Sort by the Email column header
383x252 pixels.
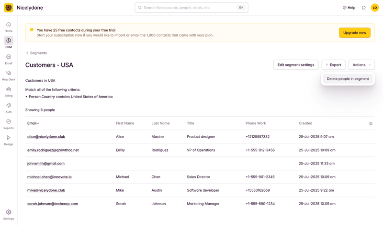click(33, 123)
